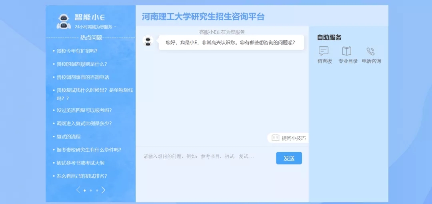Open 调剂进入复试比例是多少? question
This screenshot has width=432, height=204.
click(x=84, y=123)
